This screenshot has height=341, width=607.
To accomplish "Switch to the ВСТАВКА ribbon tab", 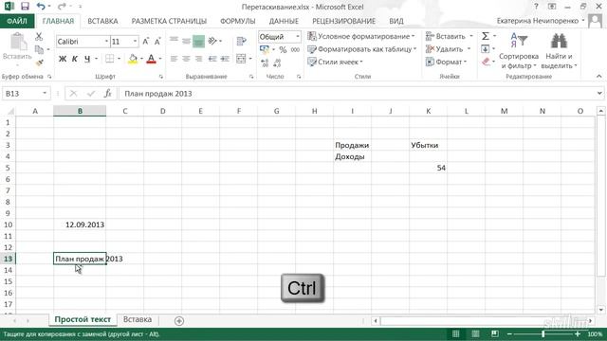I will point(102,21).
